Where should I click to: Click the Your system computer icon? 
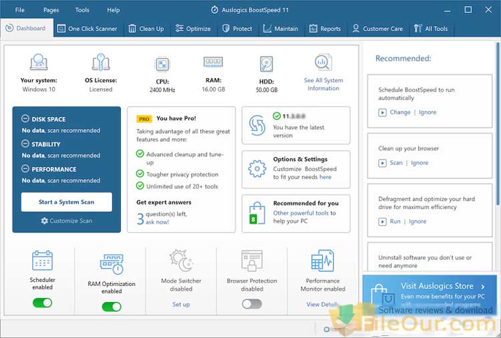pyautogui.click(x=39, y=62)
